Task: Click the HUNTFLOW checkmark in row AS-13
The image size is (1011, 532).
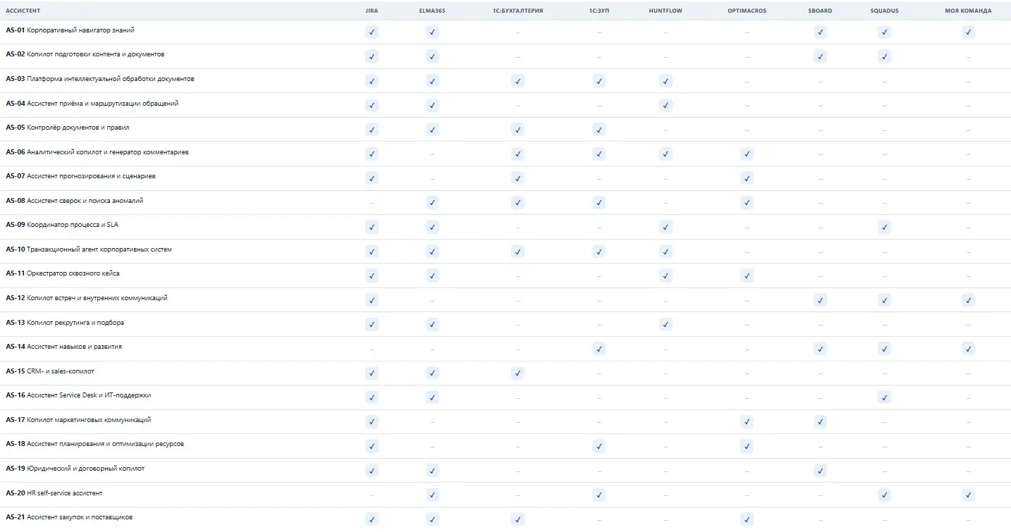Action: click(x=666, y=324)
